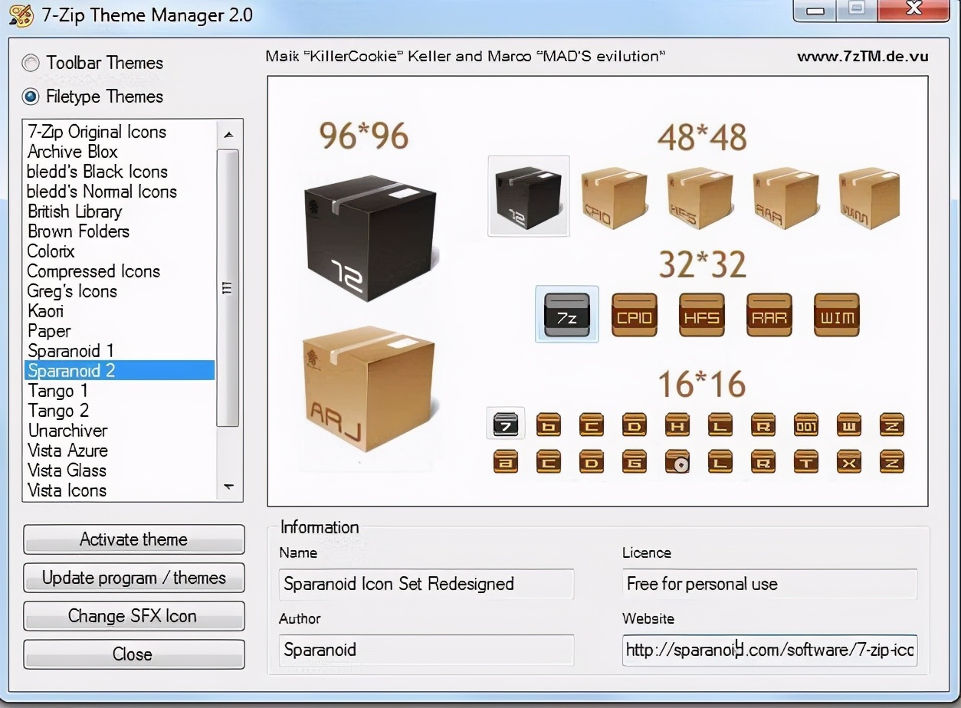This screenshot has height=708, width=961.
Task: Open the Change SFX Icon dialog
Action: (134, 616)
